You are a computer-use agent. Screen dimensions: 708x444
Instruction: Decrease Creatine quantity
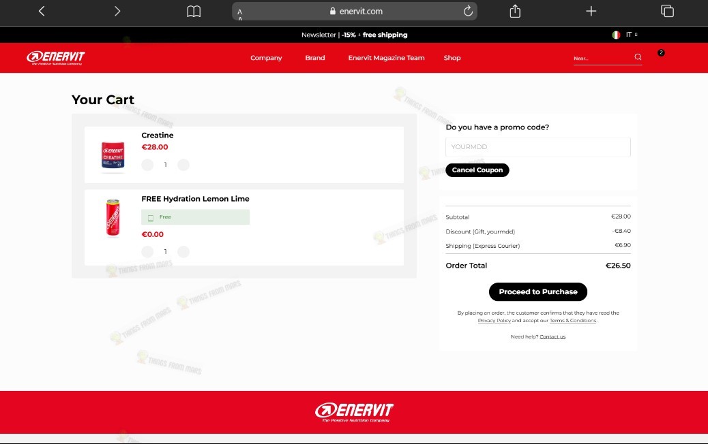pyautogui.click(x=147, y=165)
